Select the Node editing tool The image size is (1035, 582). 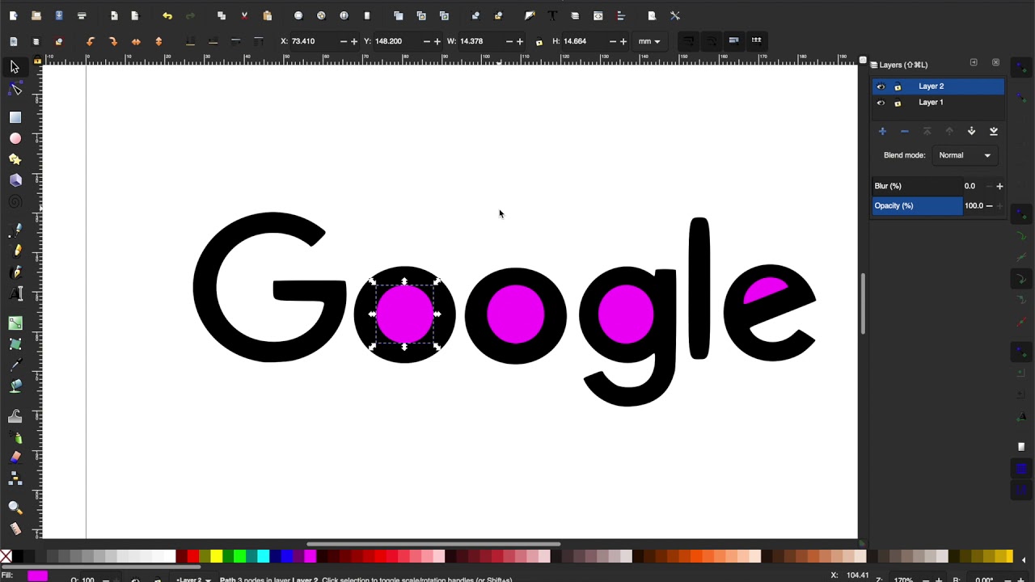[x=15, y=88]
